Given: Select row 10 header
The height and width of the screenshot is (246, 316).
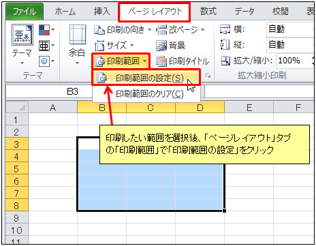Looking at the screenshot, I should pos(17,230).
